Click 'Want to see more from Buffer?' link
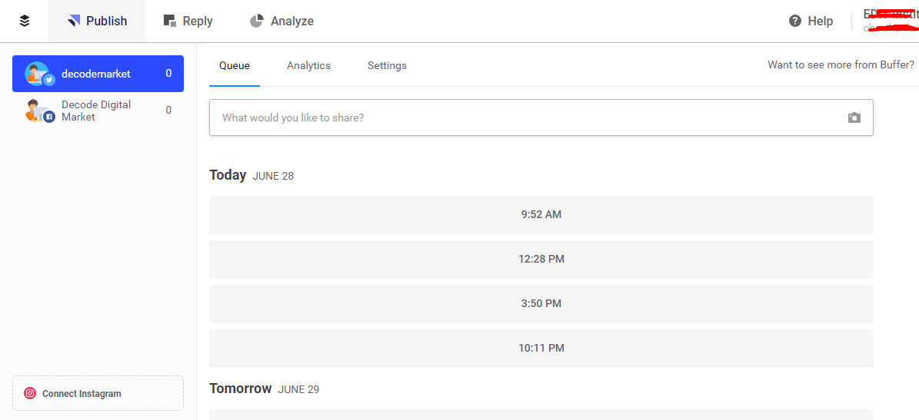 tap(841, 65)
